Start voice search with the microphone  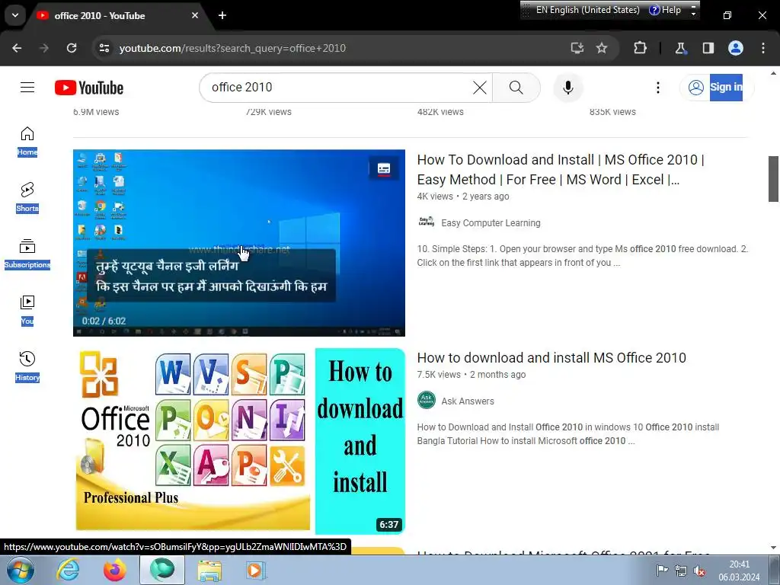point(567,88)
